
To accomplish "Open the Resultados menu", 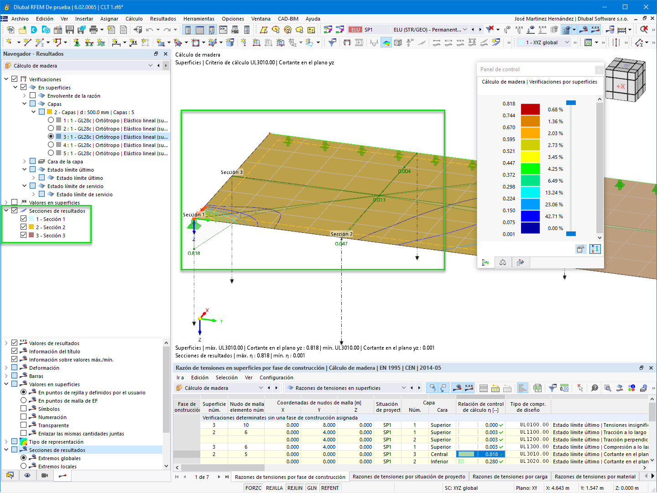I will (163, 19).
